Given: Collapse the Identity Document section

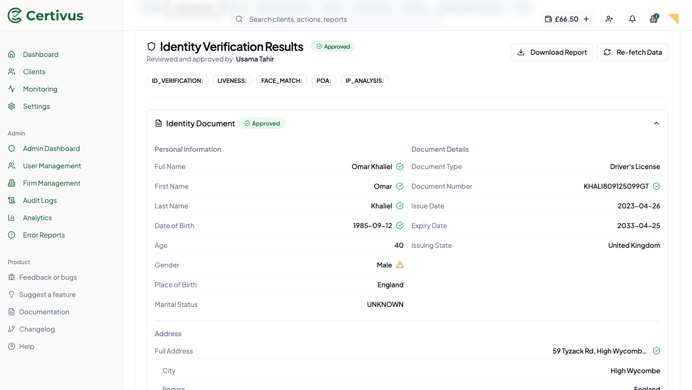Looking at the screenshot, I should [x=656, y=123].
